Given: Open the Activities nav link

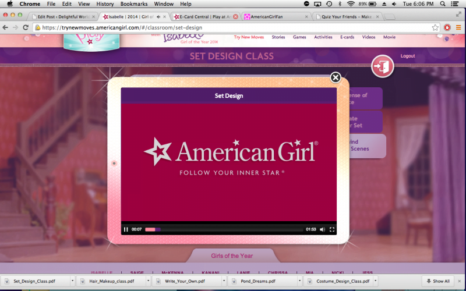Looking at the screenshot, I should [x=323, y=37].
